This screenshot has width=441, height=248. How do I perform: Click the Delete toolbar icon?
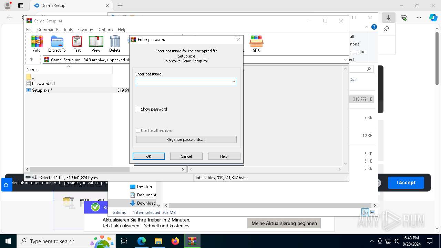click(115, 44)
